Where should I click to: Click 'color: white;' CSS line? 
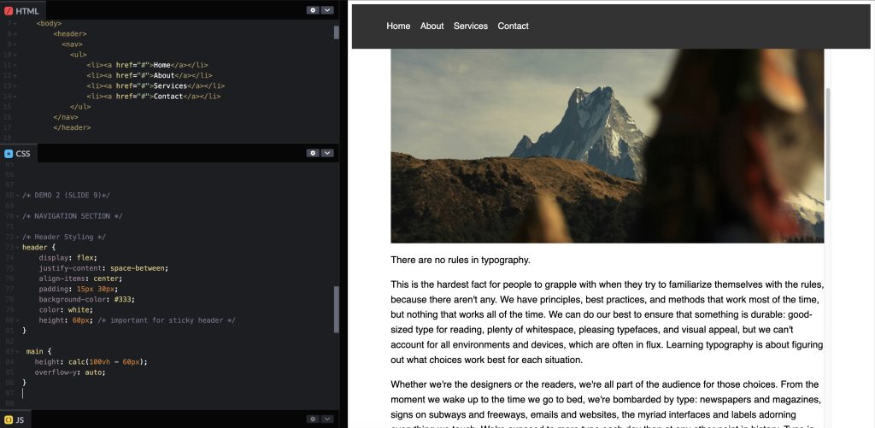click(x=66, y=310)
